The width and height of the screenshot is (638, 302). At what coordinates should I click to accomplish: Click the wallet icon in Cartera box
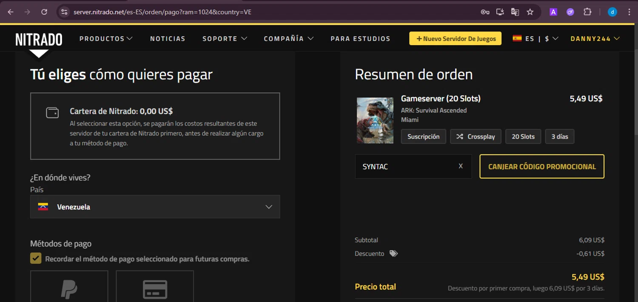pyautogui.click(x=52, y=113)
